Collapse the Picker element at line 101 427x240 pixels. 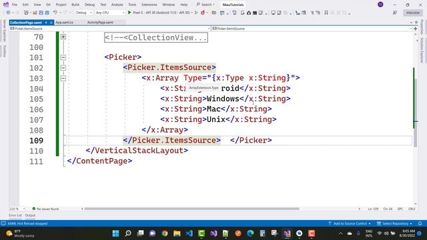(63, 57)
